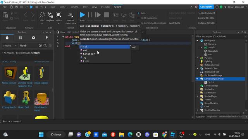
Task: Click the Format Selection icon
Action: [x=70, y=15]
